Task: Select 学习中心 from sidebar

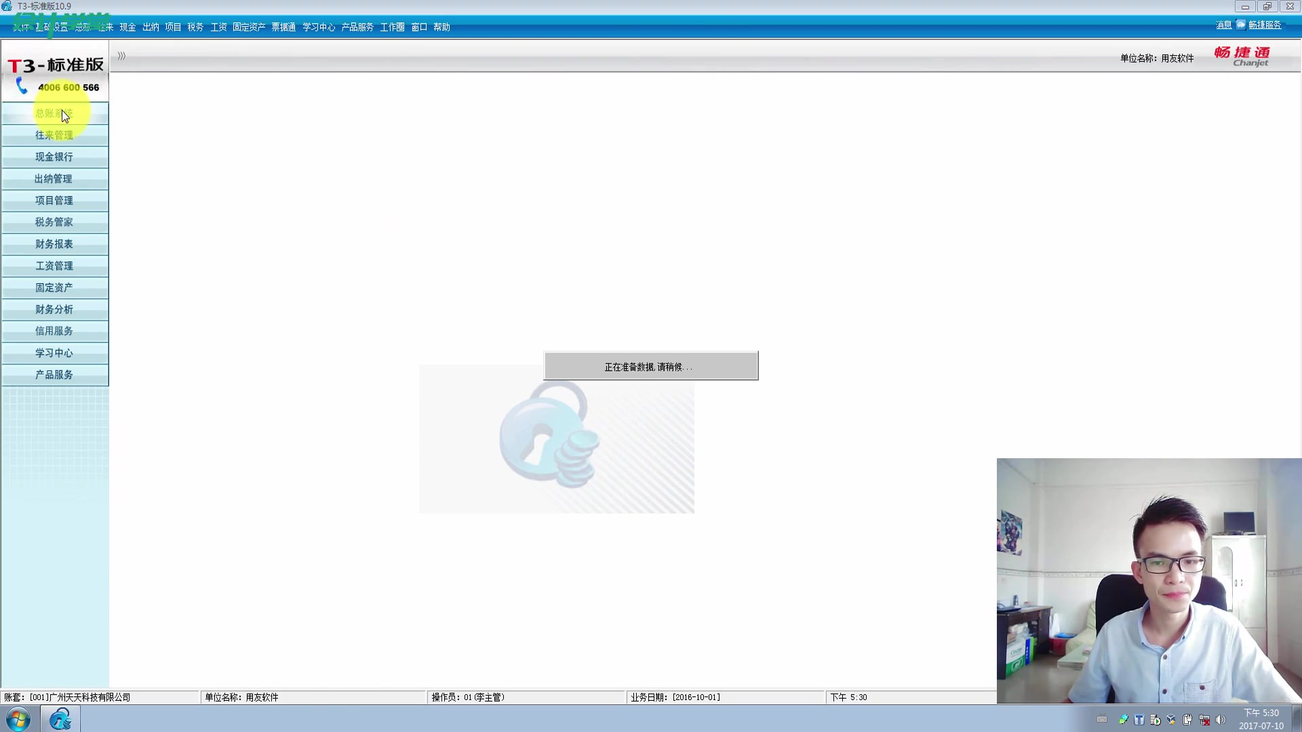Action: [x=54, y=352]
